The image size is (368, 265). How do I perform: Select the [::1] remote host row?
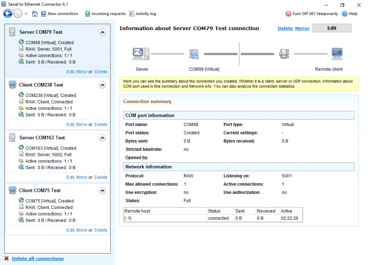click(x=213, y=218)
